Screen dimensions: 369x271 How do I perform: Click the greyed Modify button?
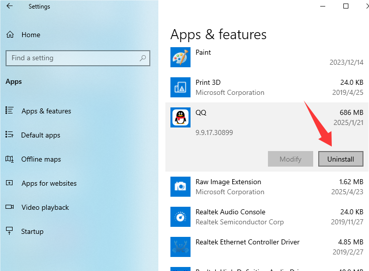(x=290, y=159)
